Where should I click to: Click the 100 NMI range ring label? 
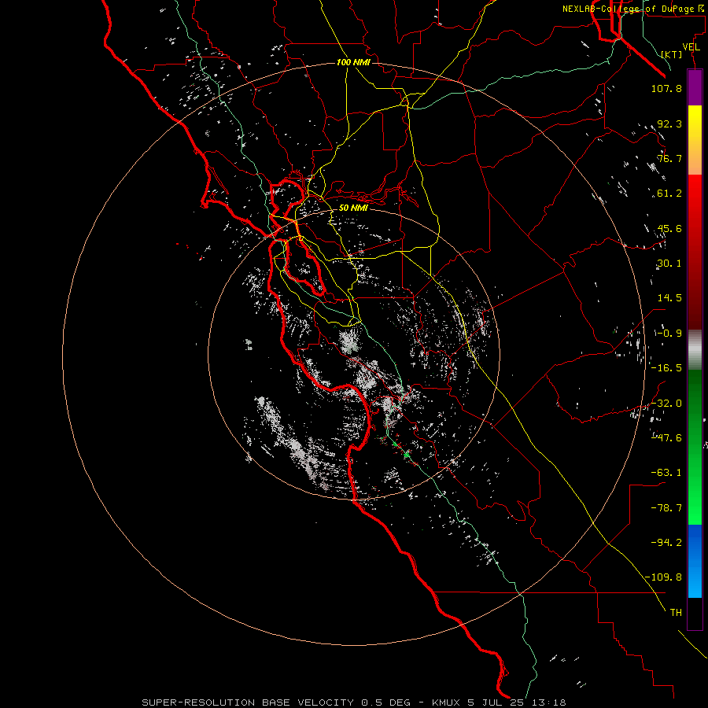353,62
